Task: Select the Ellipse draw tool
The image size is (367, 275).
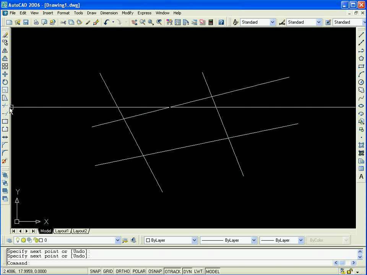Action: 361,106
